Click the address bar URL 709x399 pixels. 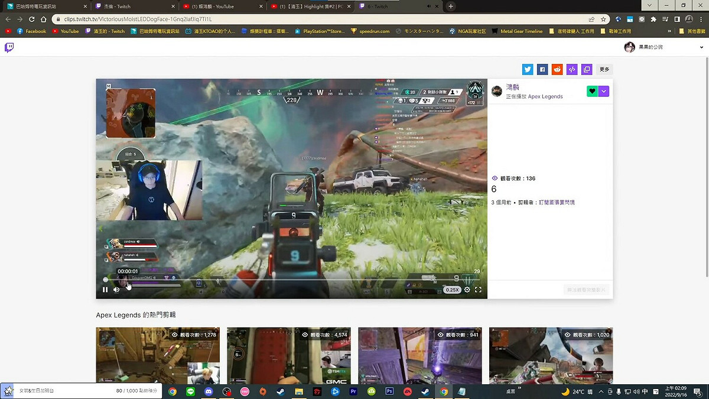point(138,20)
